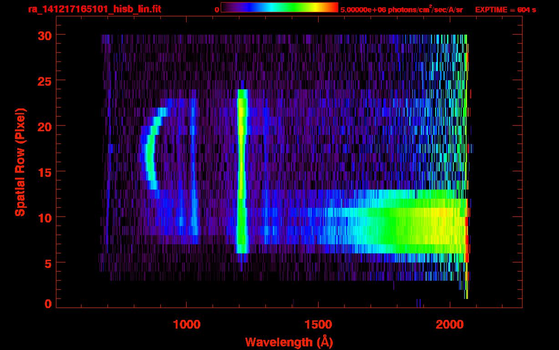This screenshot has width=559, height=350.
Task: Click the 5.00000e+06 photons/cm²/sec/Å/sr label
Action: [401, 10]
